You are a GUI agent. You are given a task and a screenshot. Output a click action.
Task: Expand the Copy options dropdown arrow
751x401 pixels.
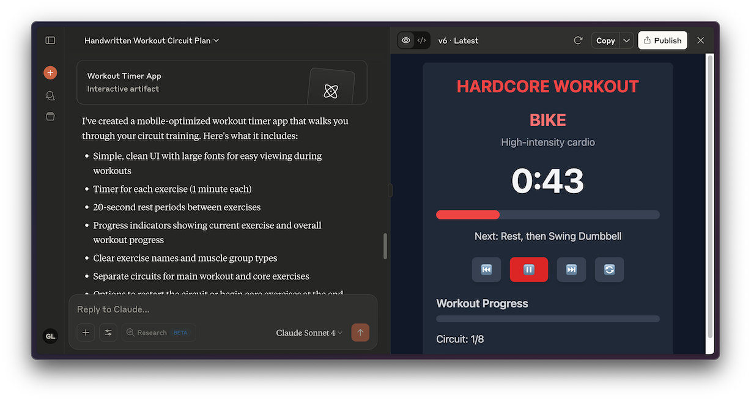(x=626, y=40)
